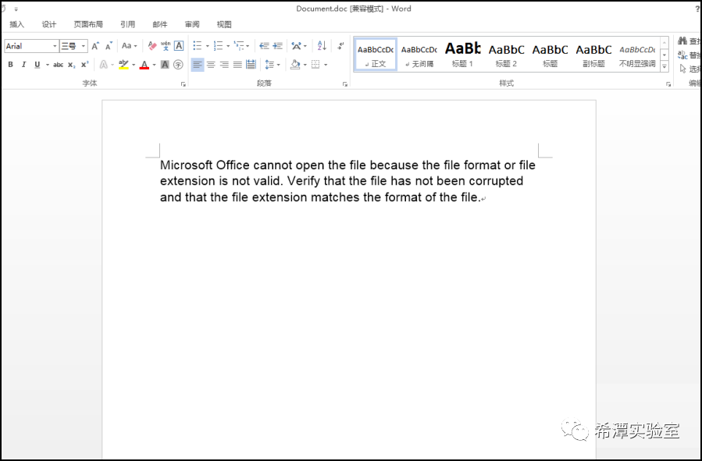The width and height of the screenshot is (702, 461).
Task: Apply superscript formatting
Action: [84, 65]
